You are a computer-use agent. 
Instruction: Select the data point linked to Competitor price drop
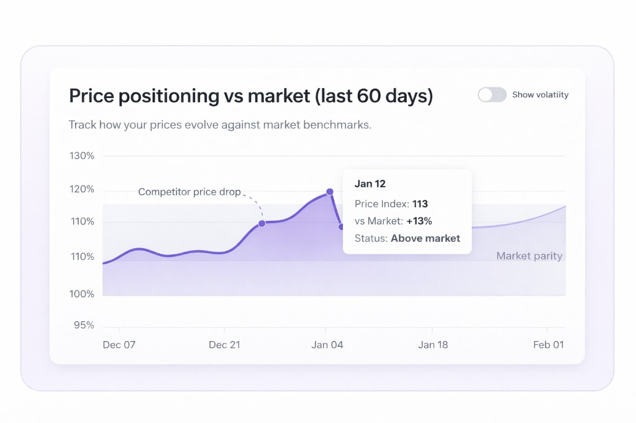click(x=262, y=223)
